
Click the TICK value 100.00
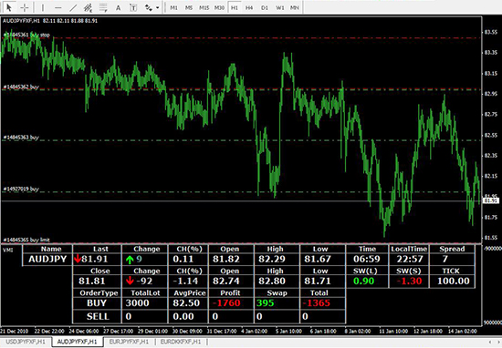[454, 281]
